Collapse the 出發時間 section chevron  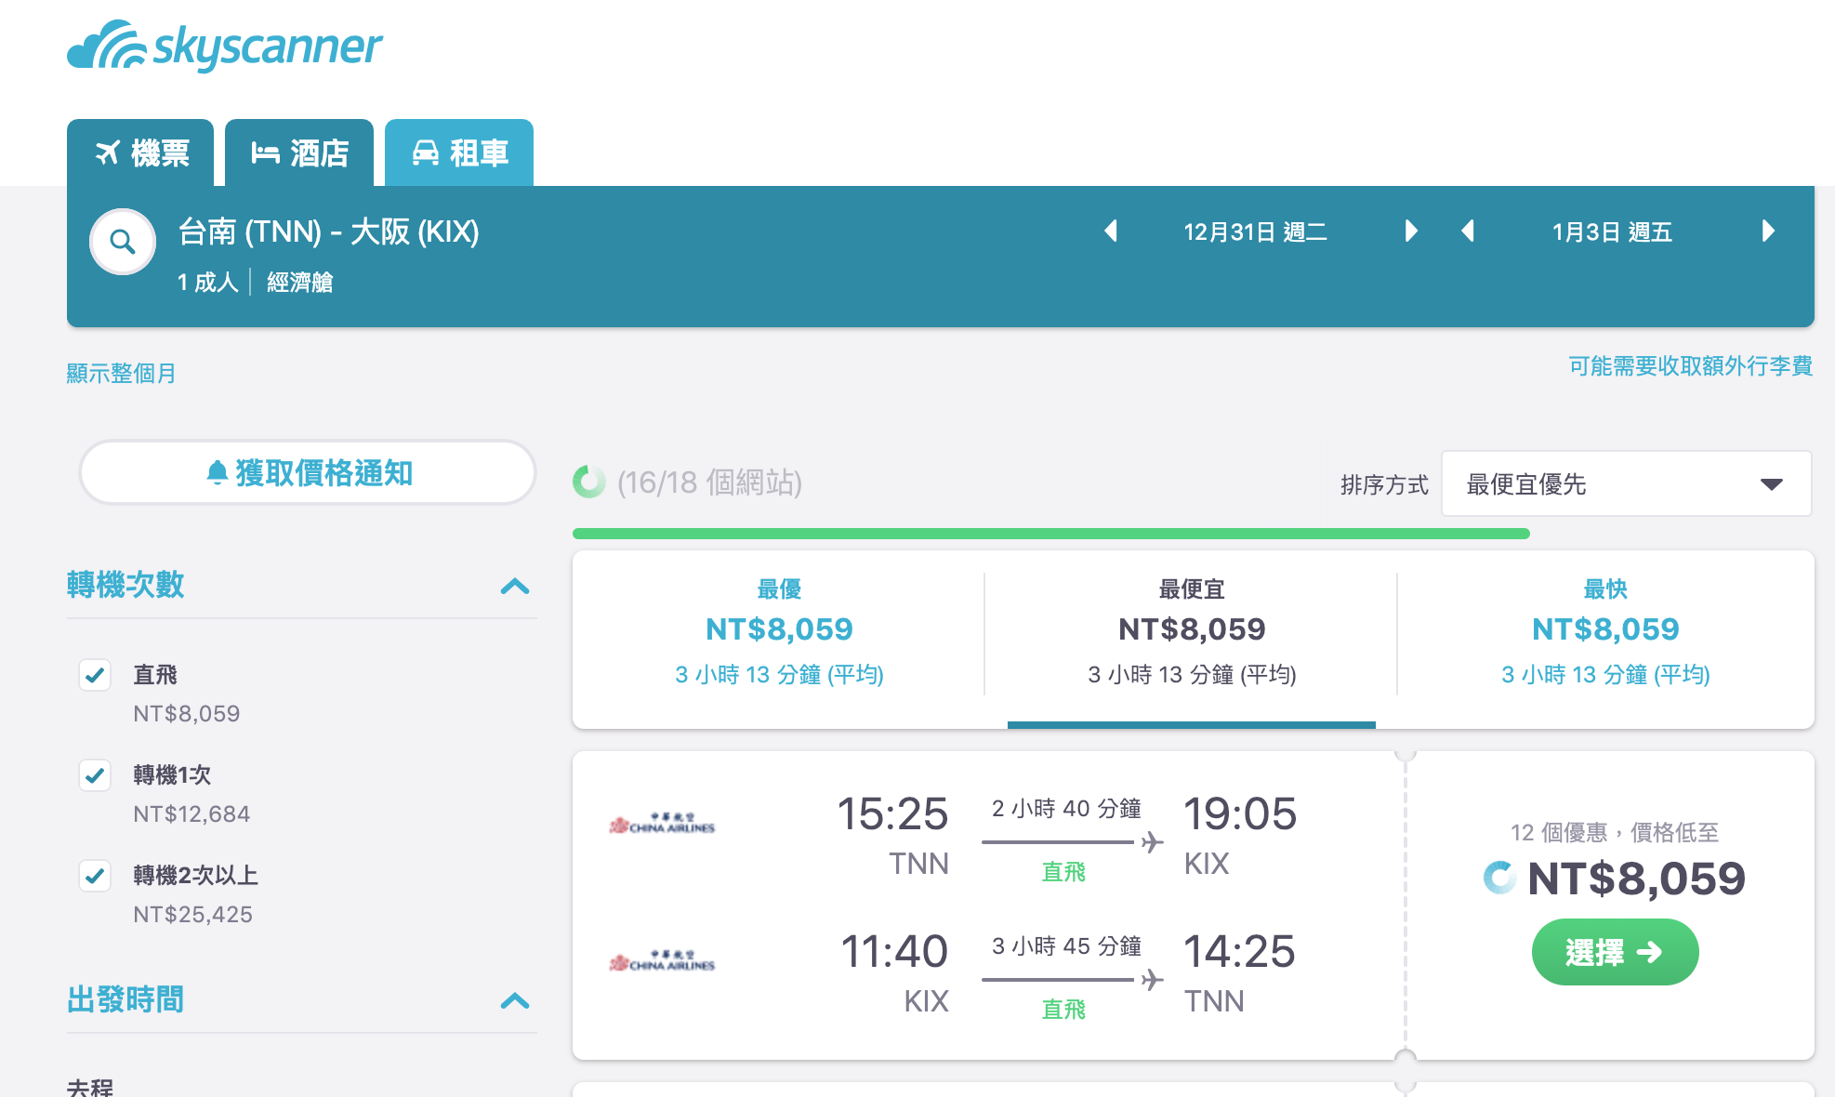point(515,1000)
